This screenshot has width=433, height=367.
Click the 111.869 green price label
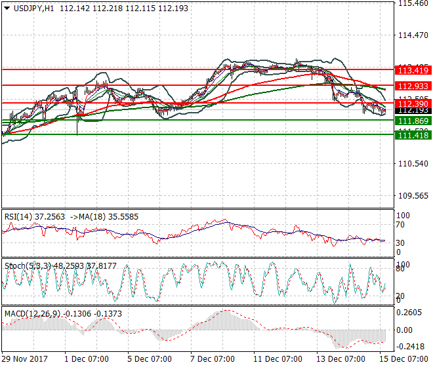pos(413,121)
